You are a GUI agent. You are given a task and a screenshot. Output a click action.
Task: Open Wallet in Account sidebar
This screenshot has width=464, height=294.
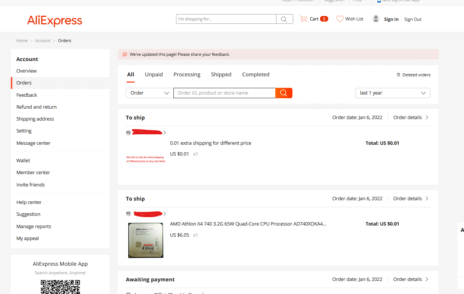click(23, 160)
